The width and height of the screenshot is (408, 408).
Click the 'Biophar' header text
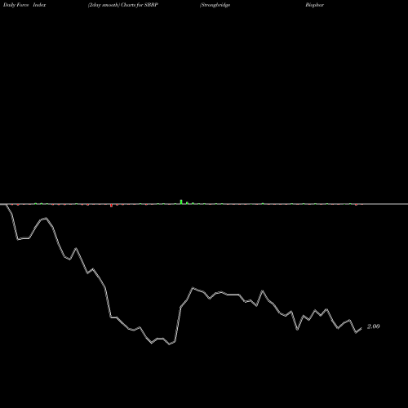click(x=315, y=5)
